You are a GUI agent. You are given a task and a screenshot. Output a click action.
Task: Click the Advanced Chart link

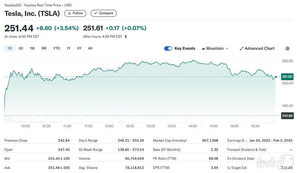tap(260, 48)
